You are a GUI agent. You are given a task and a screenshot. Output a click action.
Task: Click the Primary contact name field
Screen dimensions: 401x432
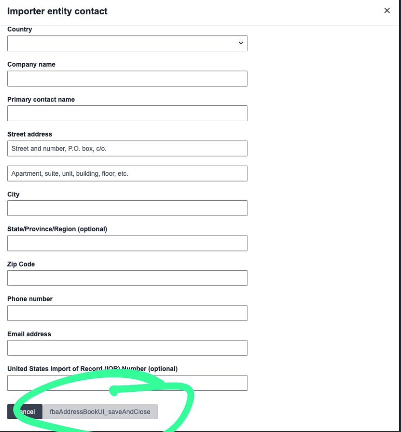(x=127, y=113)
